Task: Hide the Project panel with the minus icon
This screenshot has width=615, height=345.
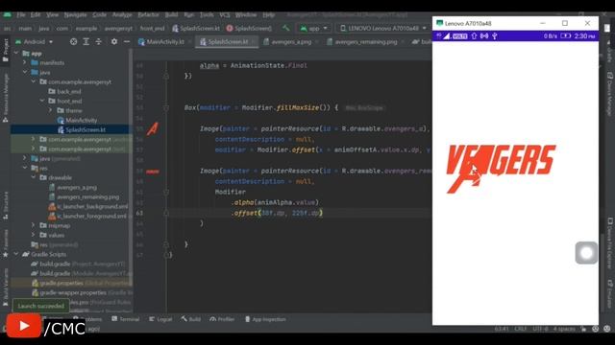Action: 127,41
